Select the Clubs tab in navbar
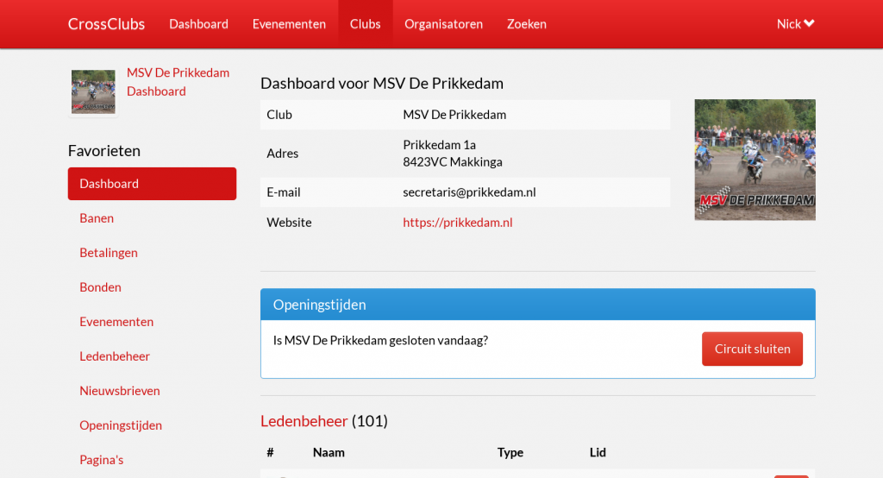 [x=365, y=24]
